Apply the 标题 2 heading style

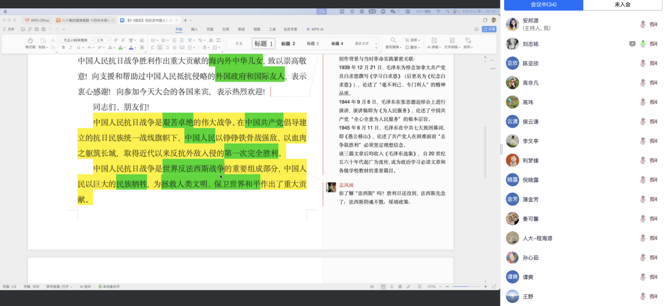coord(288,44)
